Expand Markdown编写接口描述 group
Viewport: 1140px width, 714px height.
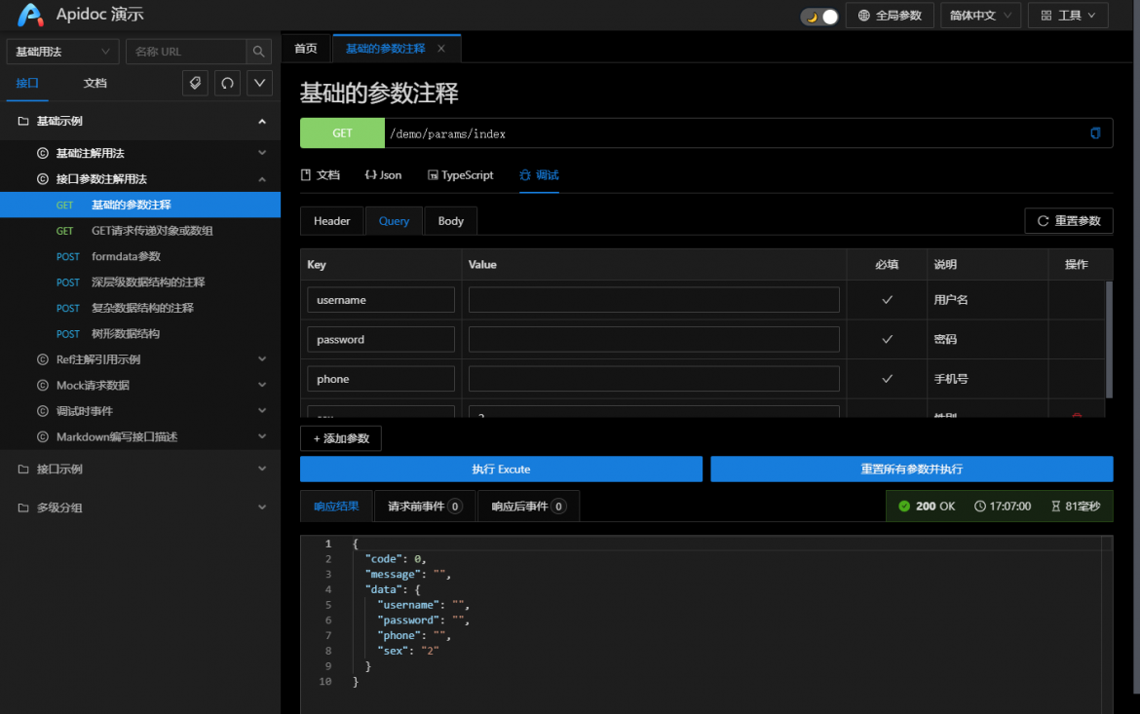tap(140, 437)
